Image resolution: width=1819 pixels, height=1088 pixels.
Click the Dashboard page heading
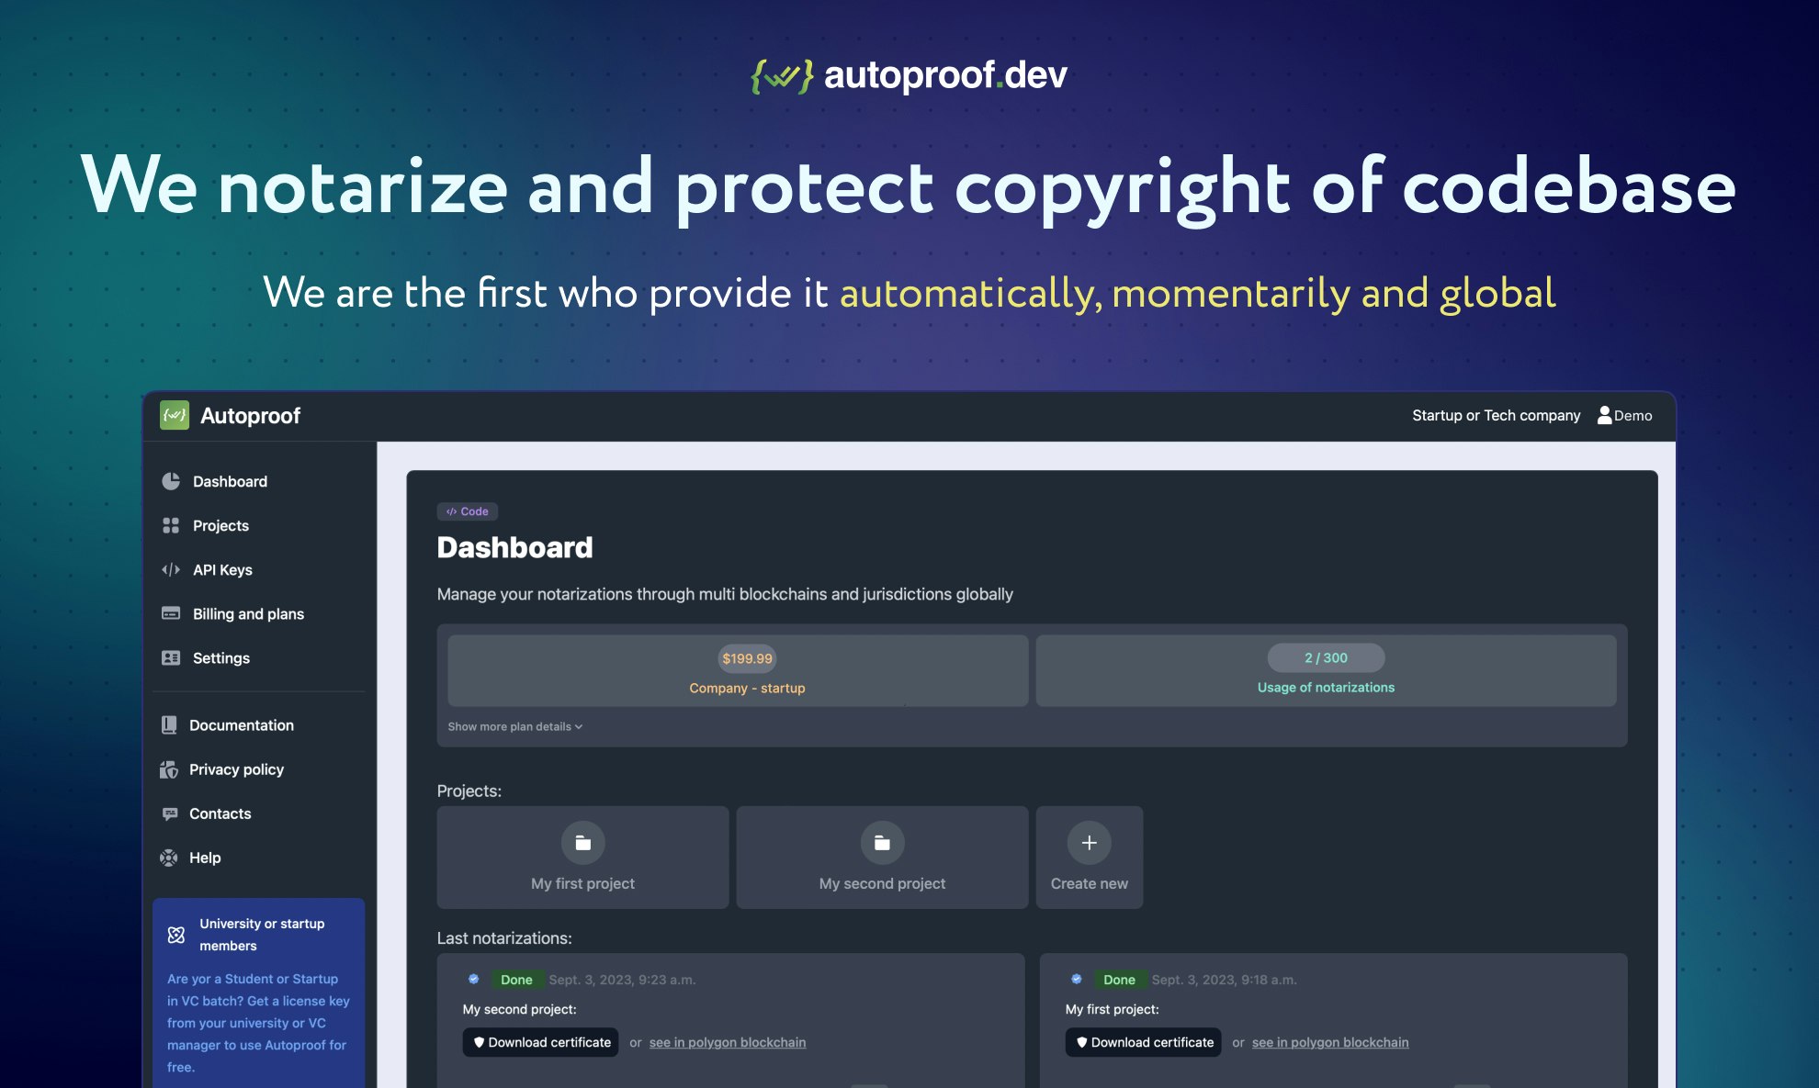514,547
